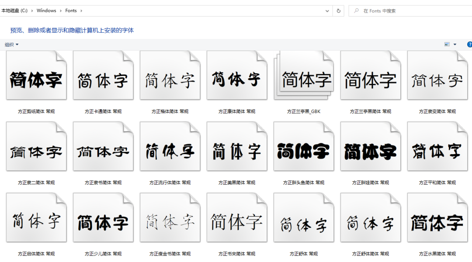Screen dimensions: 472x262
Task: Click the 方正剪纸简体 常规 label text
Action: (x=36, y=111)
